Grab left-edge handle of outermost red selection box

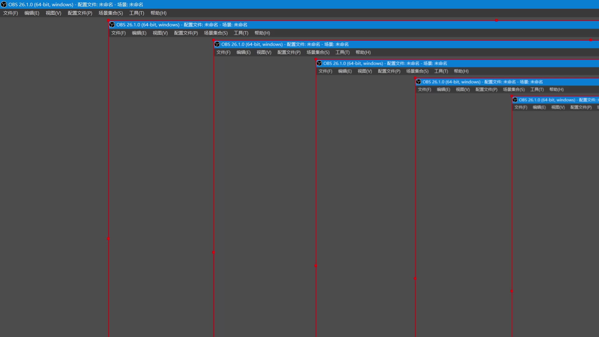click(108, 239)
